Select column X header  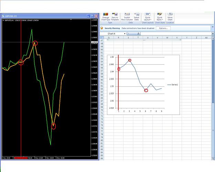click(177, 37)
